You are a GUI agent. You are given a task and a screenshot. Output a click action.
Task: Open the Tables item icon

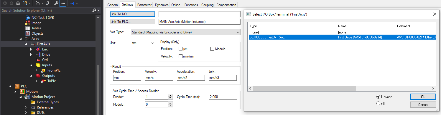pyautogui.click(x=27, y=28)
